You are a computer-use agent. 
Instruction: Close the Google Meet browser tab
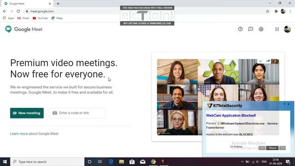pos(50,4)
